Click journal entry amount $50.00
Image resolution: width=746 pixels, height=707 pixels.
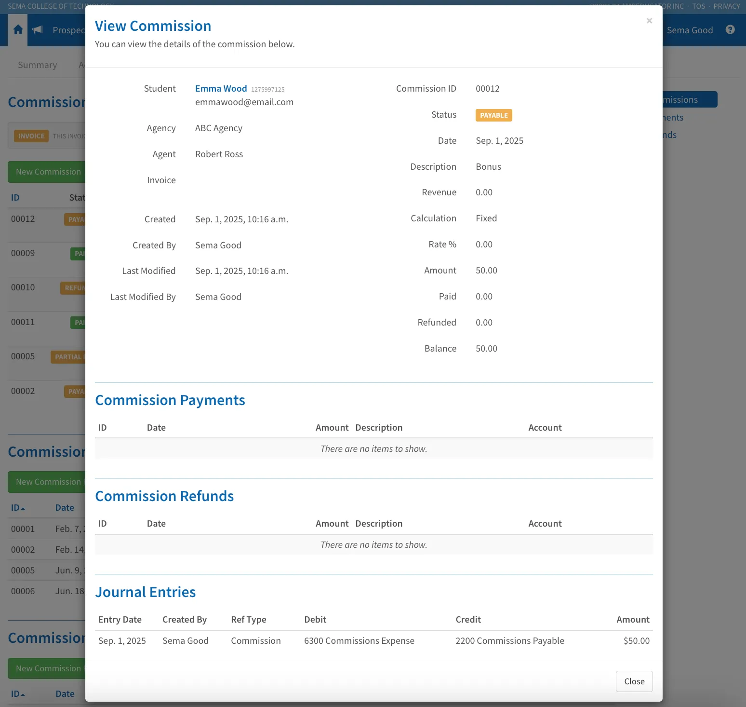pos(637,641)
